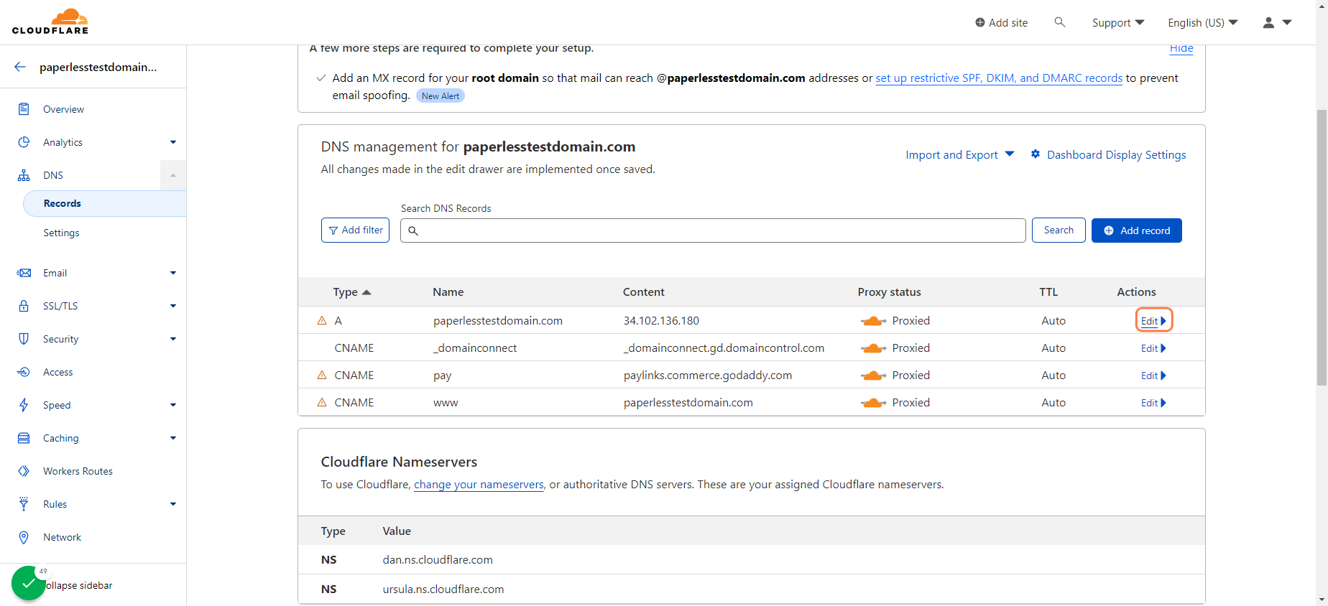The width and height of the screenshot is (1328, 606).
Task: Expand the Analytics submenu arrow
Action: tap(173, 142)
